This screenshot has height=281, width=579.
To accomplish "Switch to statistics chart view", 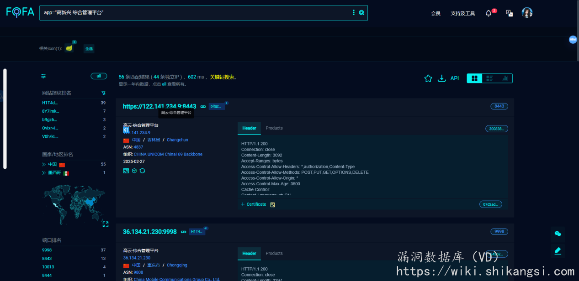I will pyautogui.click(x=505, y=78).
